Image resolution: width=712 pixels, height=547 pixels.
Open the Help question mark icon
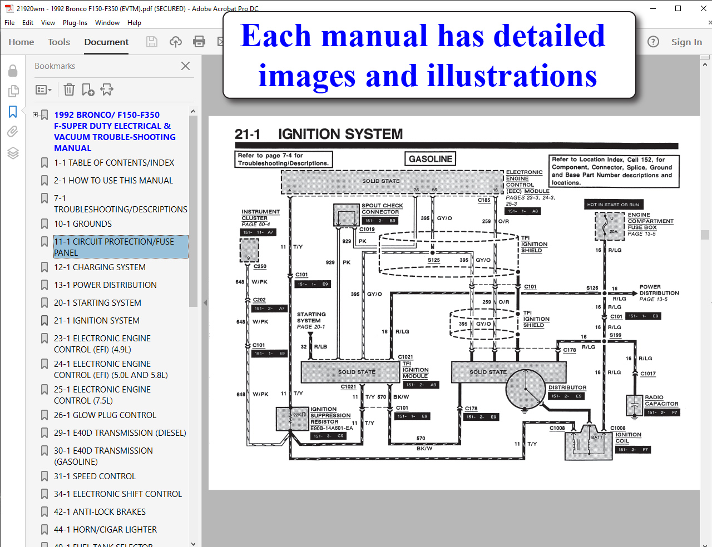coord(654,42)
